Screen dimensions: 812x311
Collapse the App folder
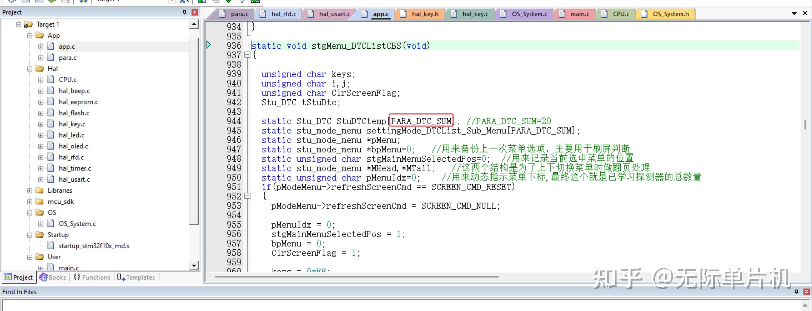click(30, 35)
